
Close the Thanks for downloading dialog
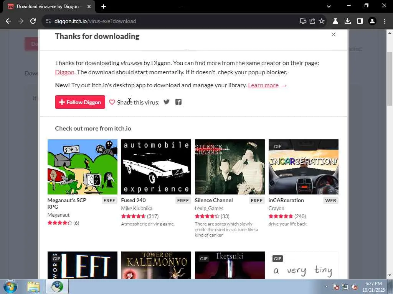coord(334,34)
